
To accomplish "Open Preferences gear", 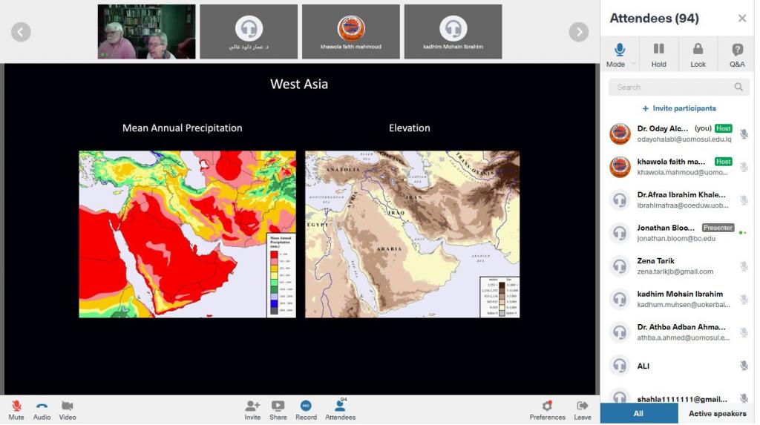I will click(547, 406).
